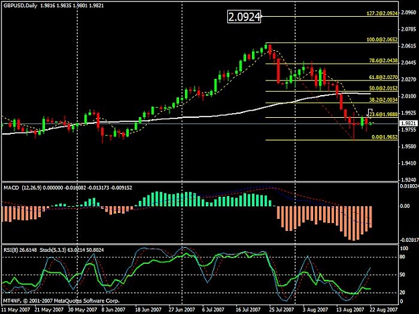Image resolution: width=419 pixels, height=314 pixels.
Task: Click the 1.9410 price scale value
Action: pyautogui.click(x=409, y=163)
